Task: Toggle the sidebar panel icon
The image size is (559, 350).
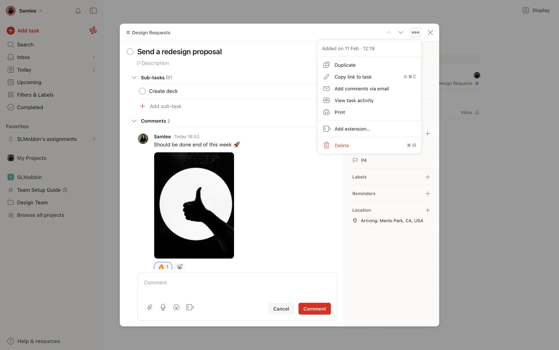Action: tap(93, 11)
